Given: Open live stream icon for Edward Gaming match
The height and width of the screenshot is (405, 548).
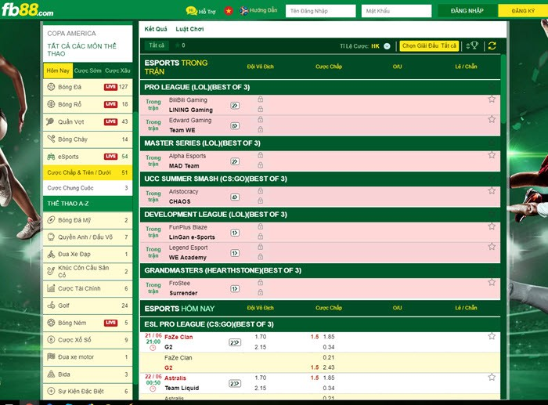Looking at the screenshot, I should pos(235,126).
